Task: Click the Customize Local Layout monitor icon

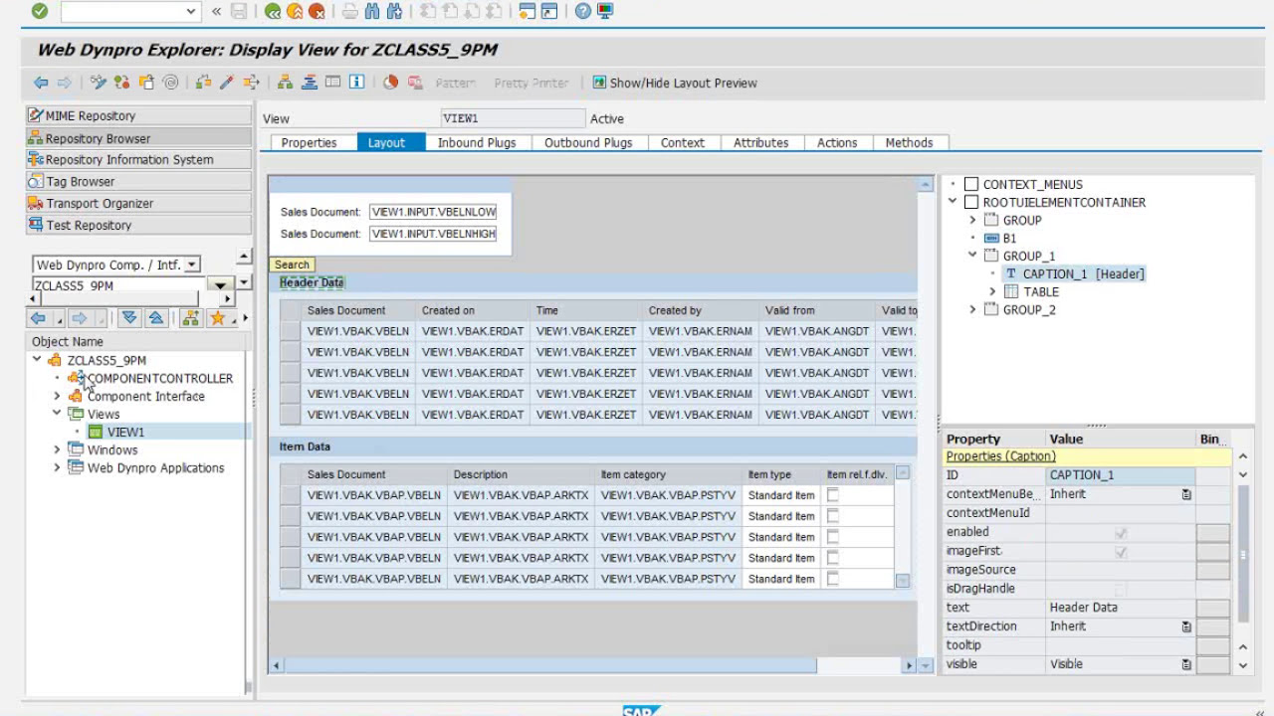Action: pyautogui.click(x=605, y=11)
